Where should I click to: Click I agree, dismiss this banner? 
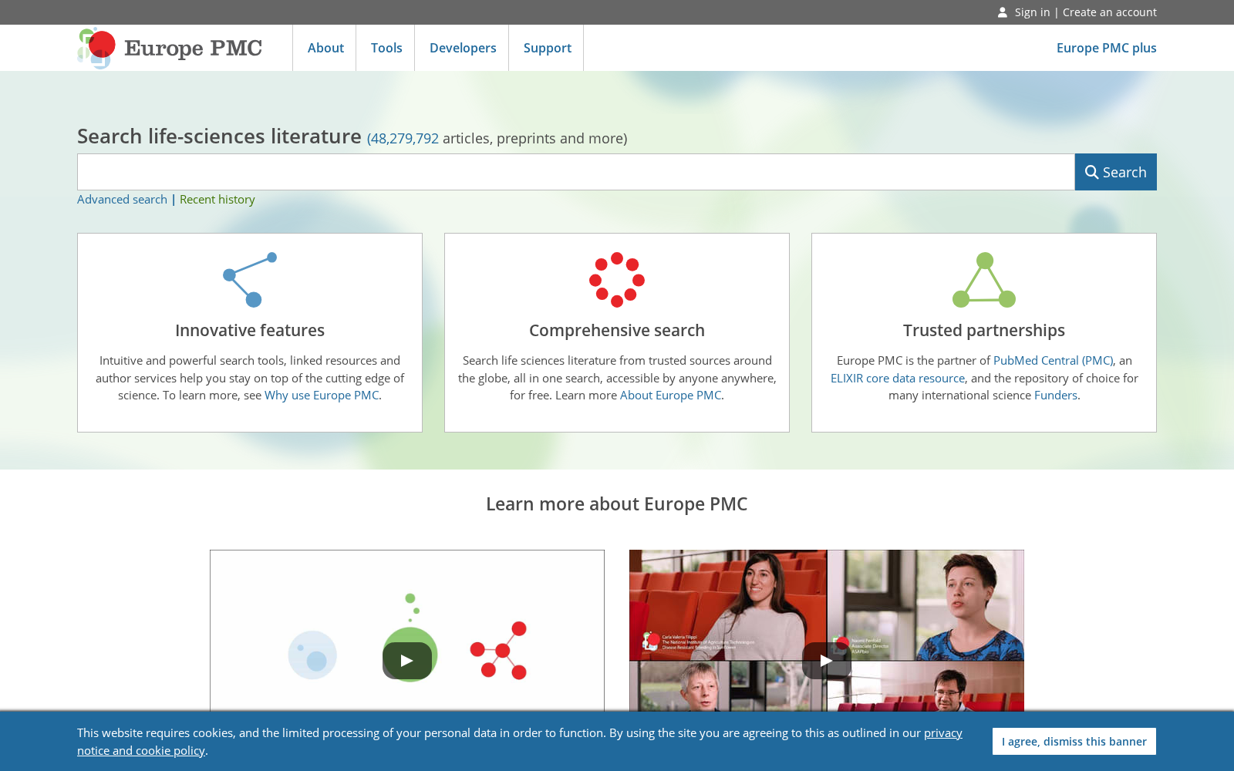coord(1074,742)
